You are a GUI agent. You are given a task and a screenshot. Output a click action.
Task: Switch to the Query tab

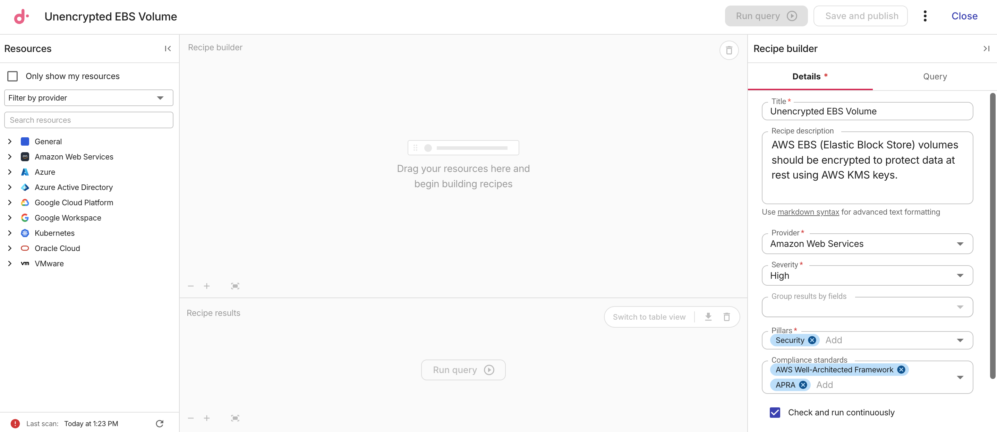[x=935, y=77]
